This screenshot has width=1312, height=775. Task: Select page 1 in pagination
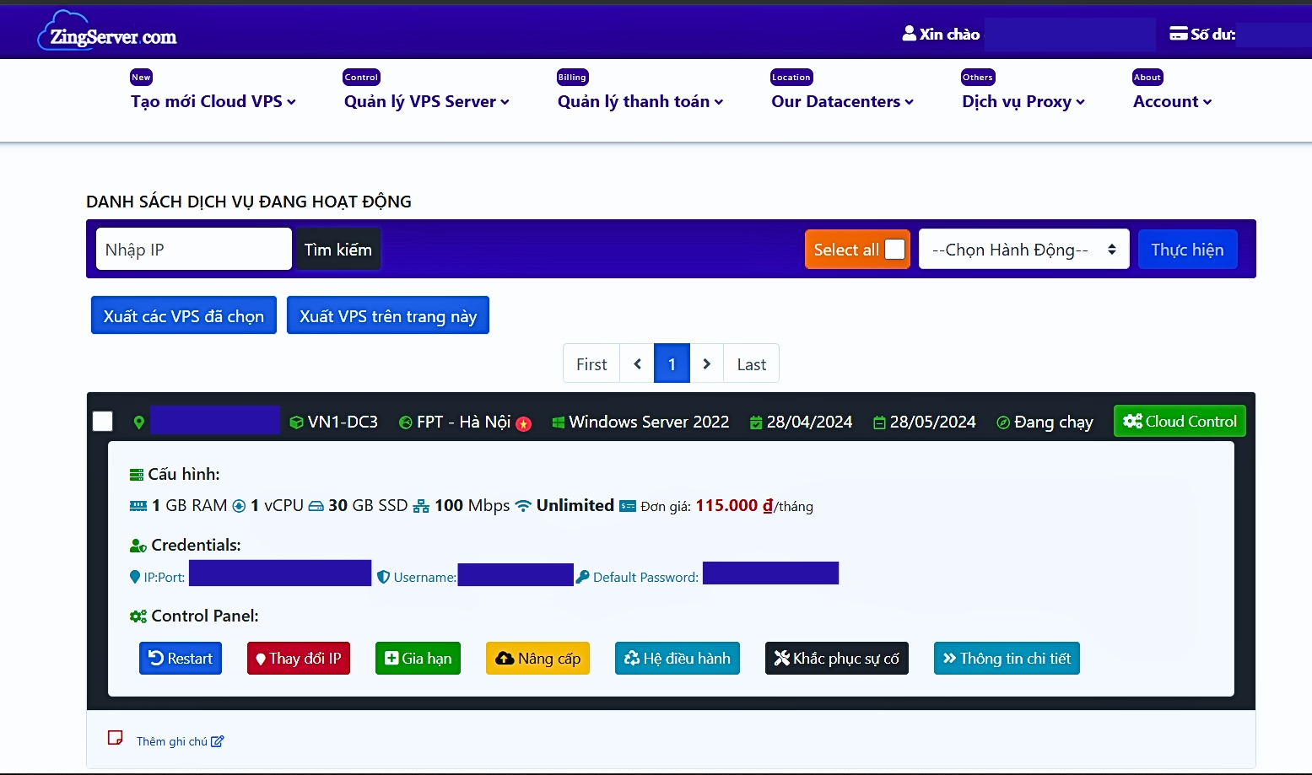672,363
